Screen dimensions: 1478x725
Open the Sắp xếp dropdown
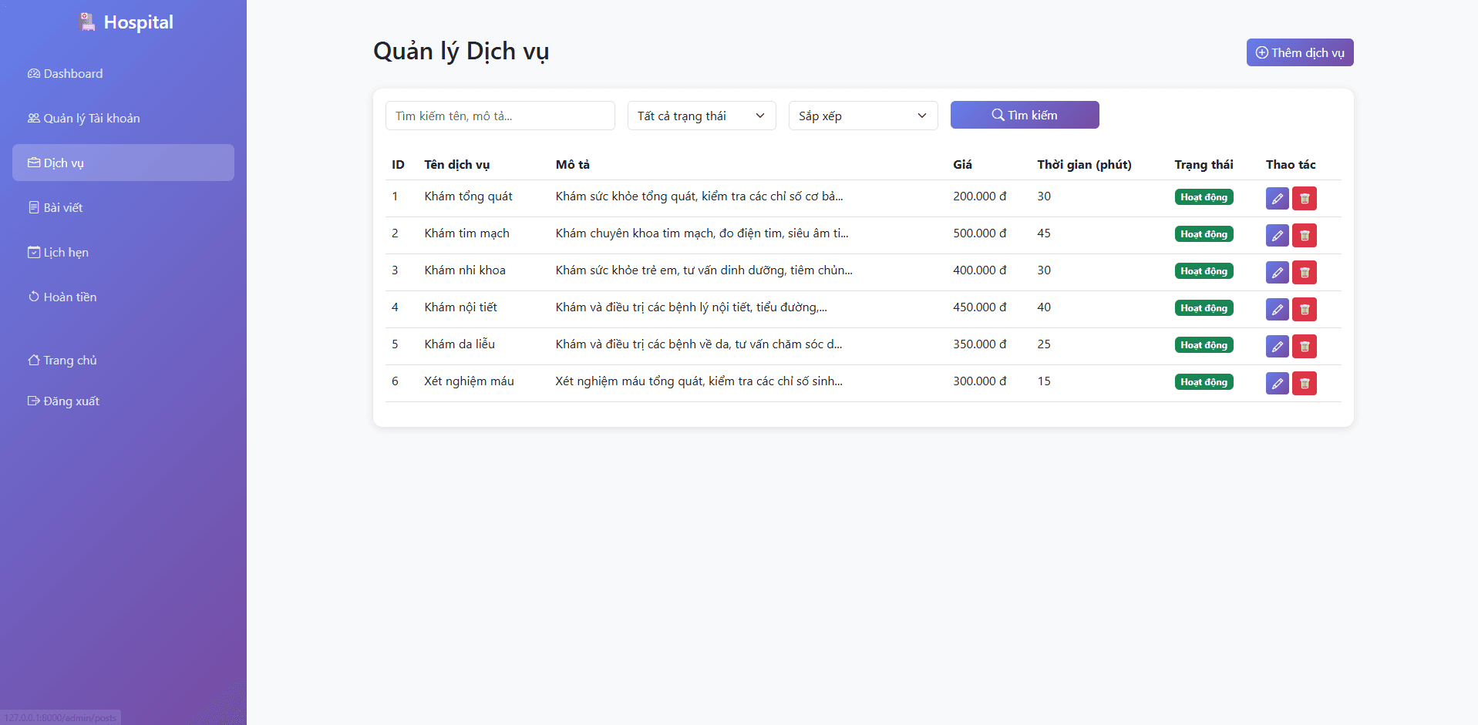pos(864,116)
